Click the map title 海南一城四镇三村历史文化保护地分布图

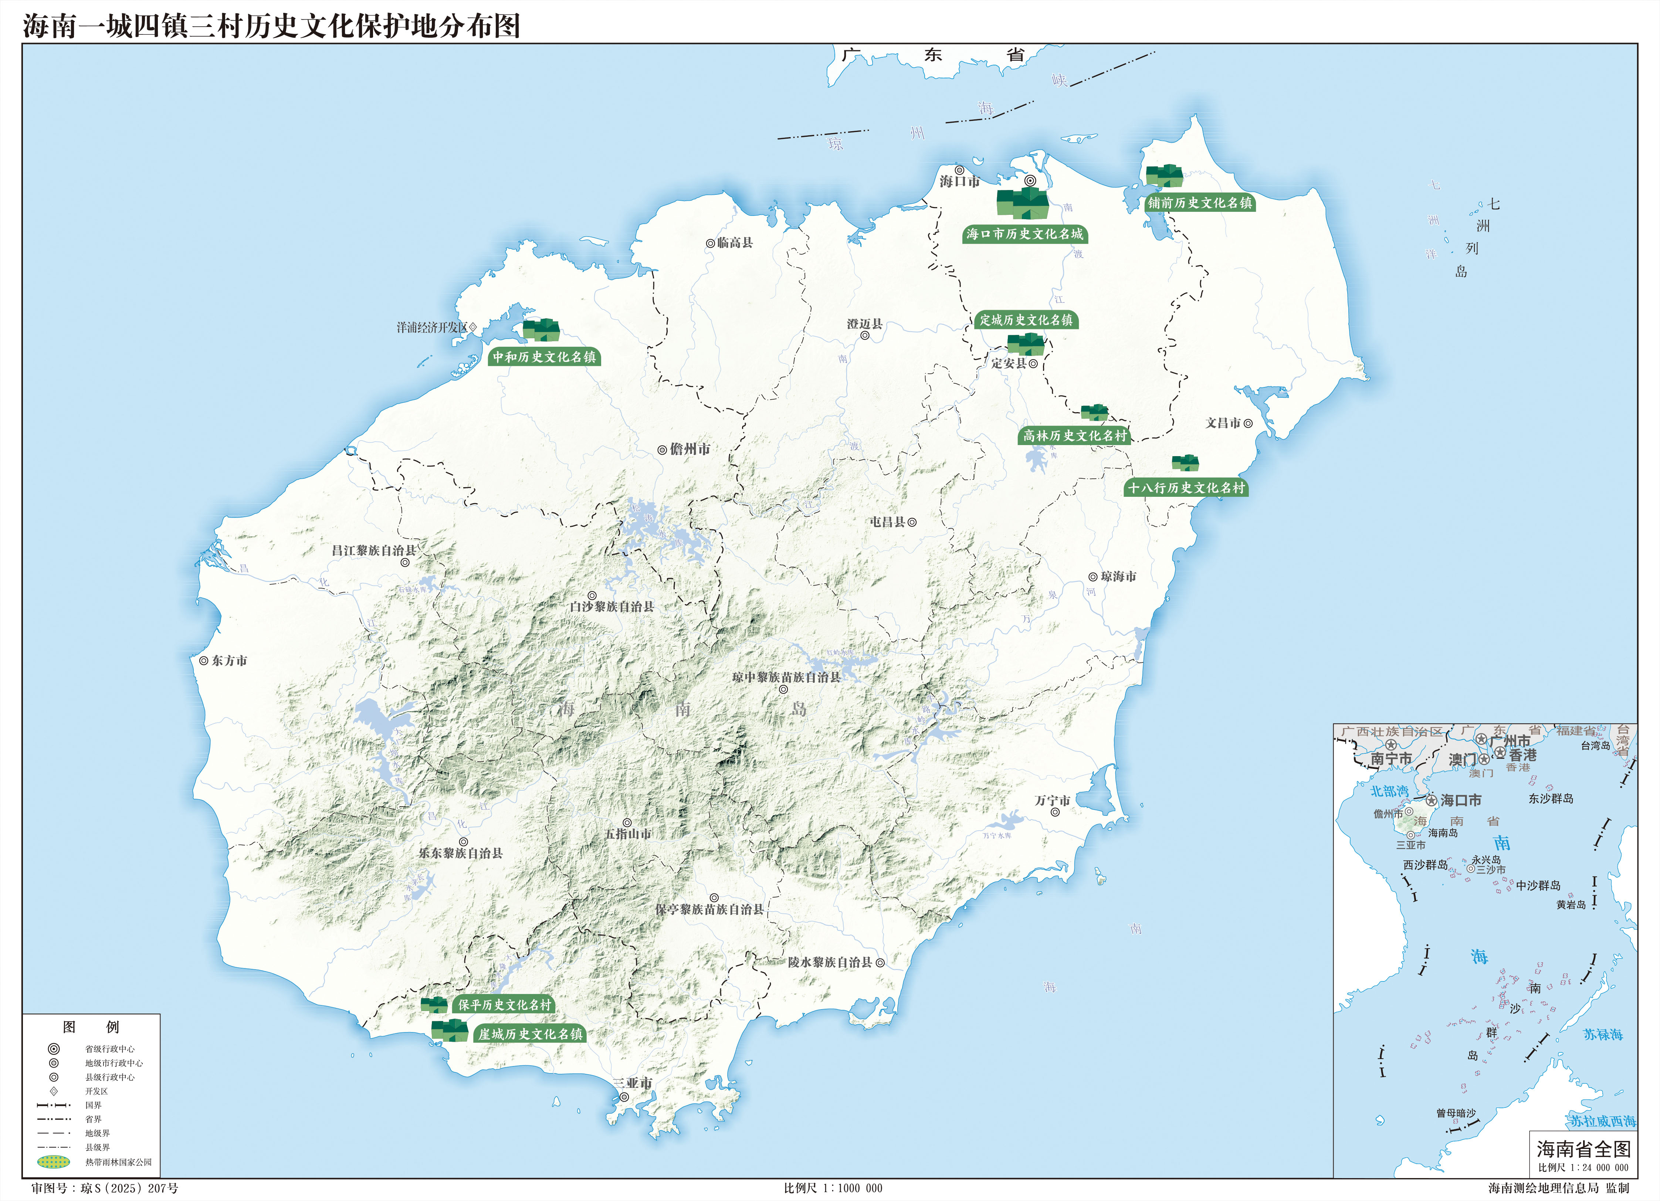tap(271, 26)
